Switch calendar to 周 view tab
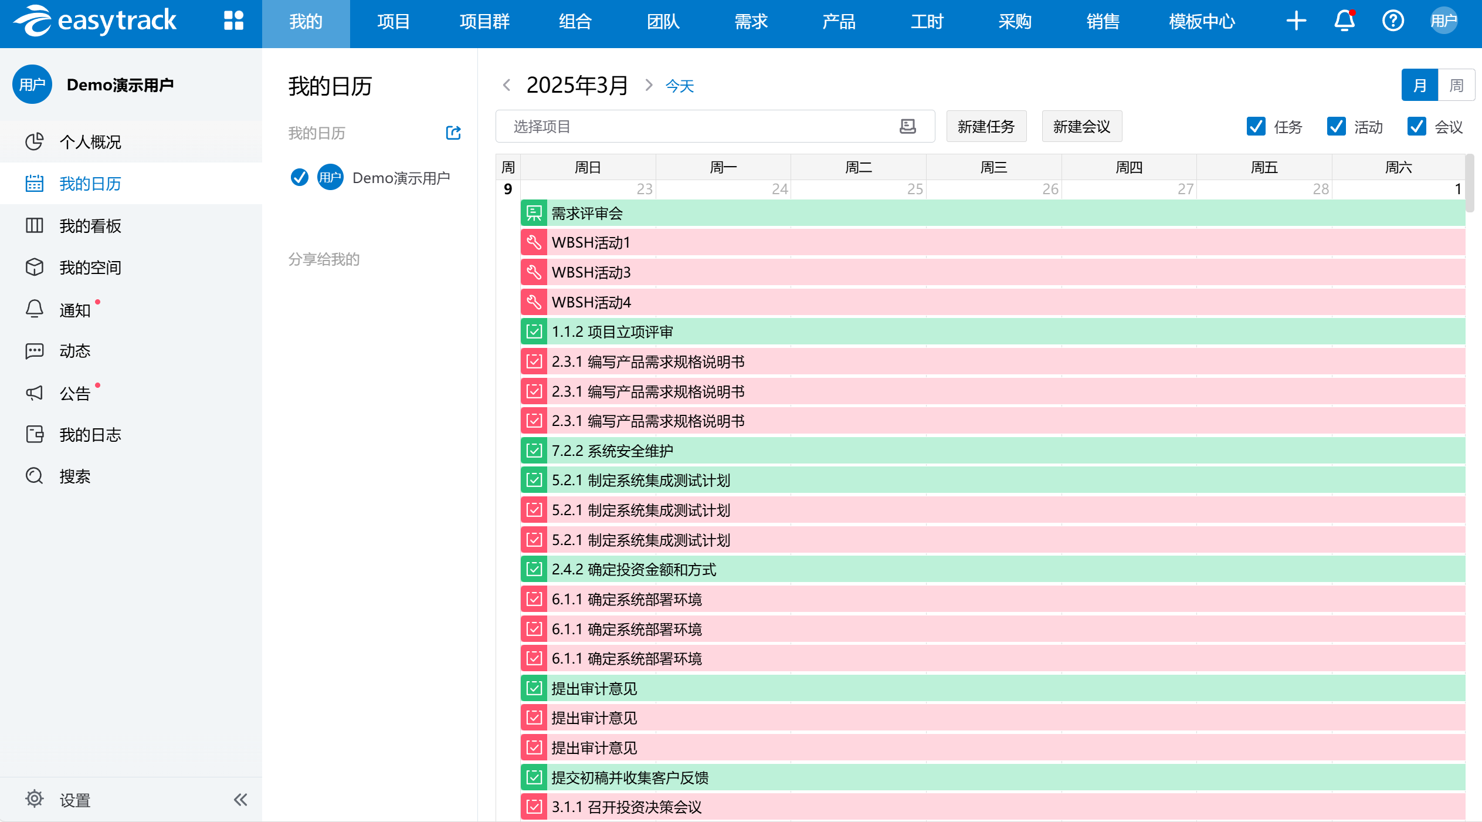This screenshot has width=1482, height=822. point(1456,86)
